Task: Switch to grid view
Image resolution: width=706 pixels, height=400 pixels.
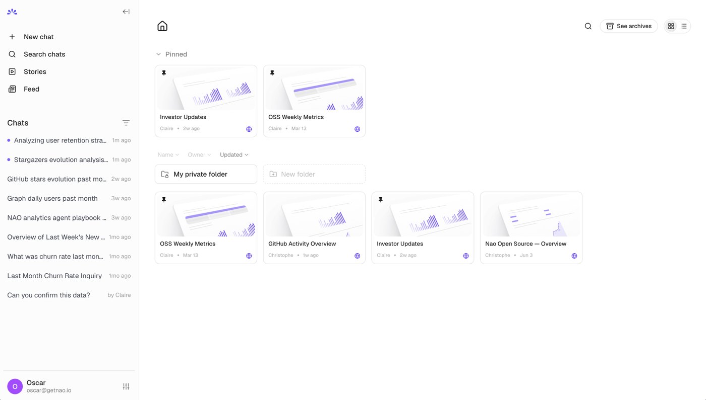Action: pos(671,26)
